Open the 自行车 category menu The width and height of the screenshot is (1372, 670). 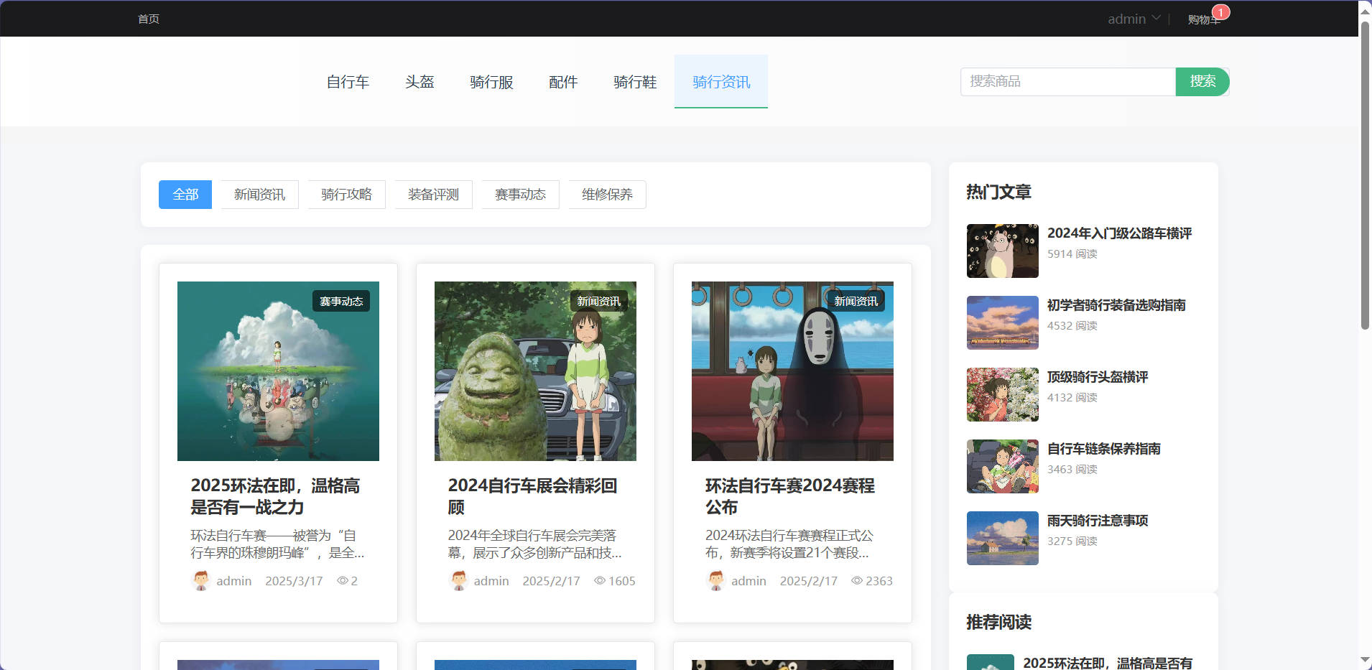click(348, 82)
